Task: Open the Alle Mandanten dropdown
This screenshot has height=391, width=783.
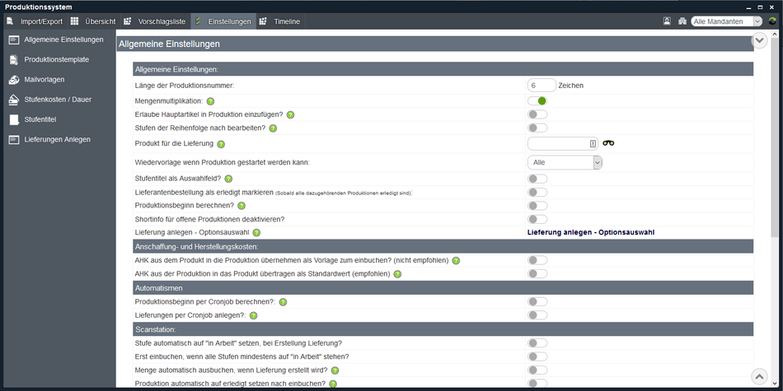Action: [727, 21]
